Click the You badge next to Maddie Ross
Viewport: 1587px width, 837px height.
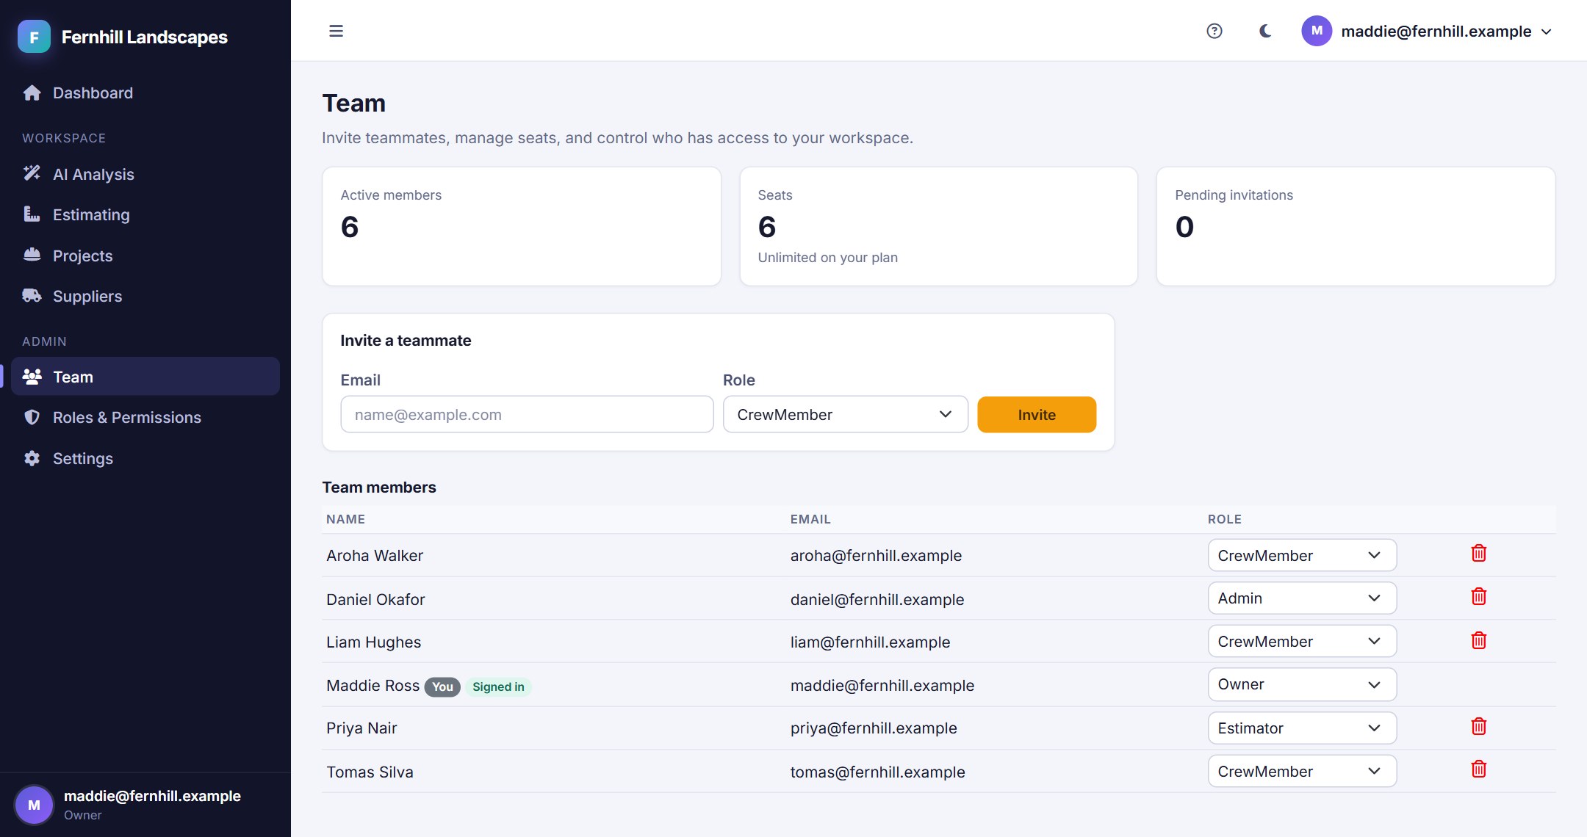pos(442,686)
